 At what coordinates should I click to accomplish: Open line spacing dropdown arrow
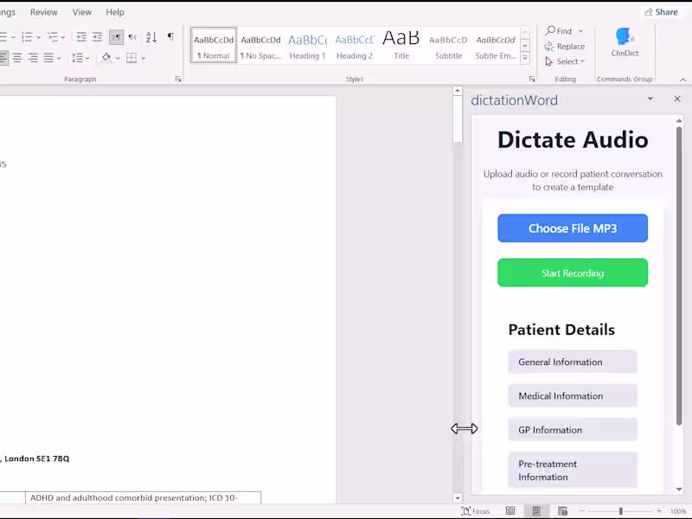(87, 58)
